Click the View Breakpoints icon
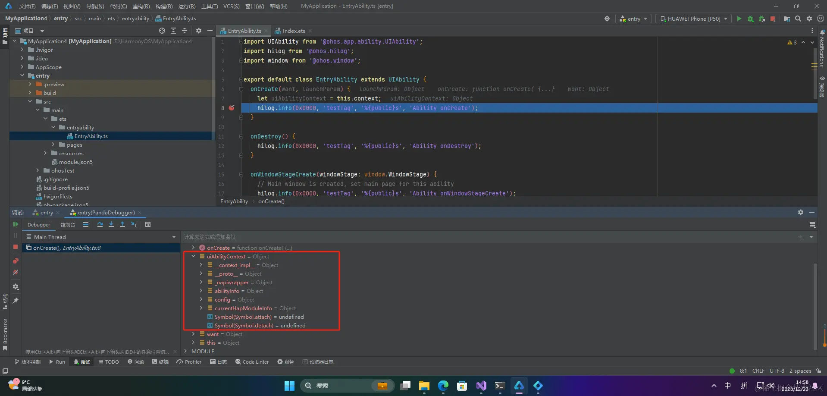This screenshot has height=396, width=827. (16, 261)
